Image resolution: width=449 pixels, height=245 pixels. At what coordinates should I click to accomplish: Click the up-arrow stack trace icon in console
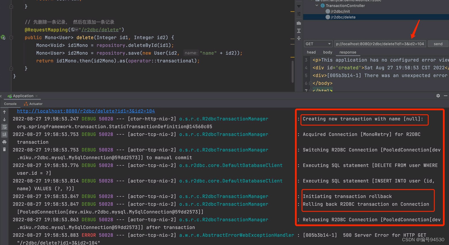point(4,112)
